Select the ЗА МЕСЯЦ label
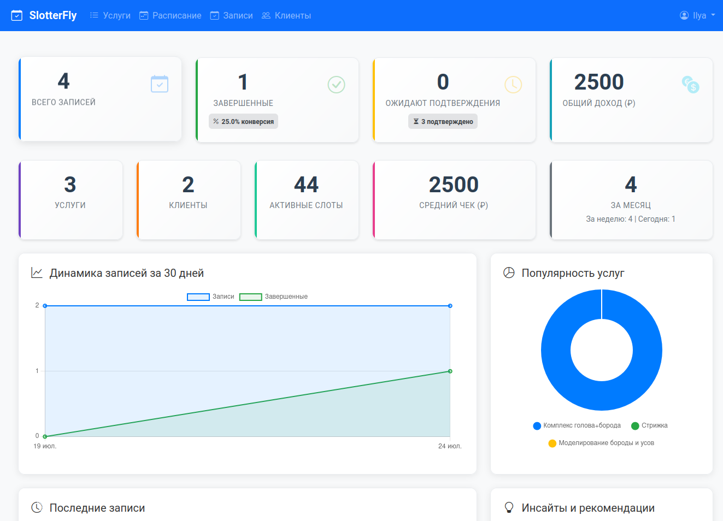This screenshot has height=521, width=723. click(631, 205)
